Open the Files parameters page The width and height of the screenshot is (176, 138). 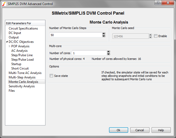point(12,91)
